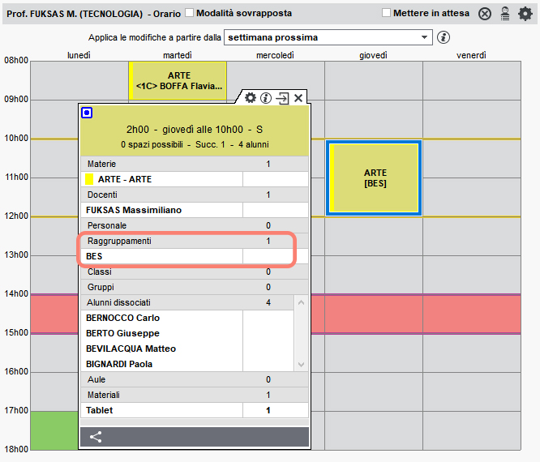This screenshot has height=462, width=540.
Task: Click the circled X icon in the header
Action: pos(485,14)
